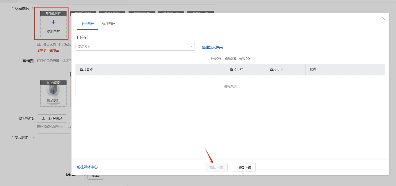This screenshot has height=186, width=396.
Task: Click the 图片尺寸 column header
Action: click(236, 70)
